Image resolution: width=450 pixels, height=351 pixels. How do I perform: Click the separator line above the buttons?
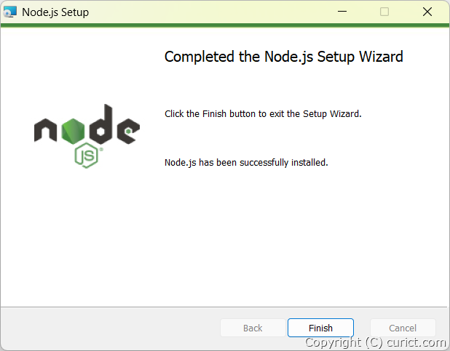224,307
